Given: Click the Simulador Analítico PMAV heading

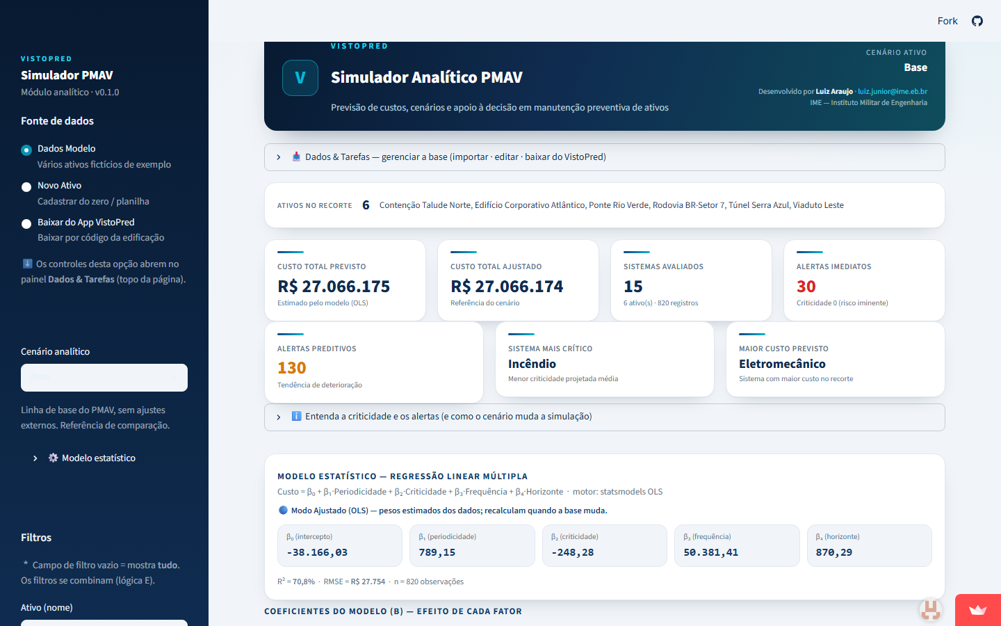Looking at the screenshot, I should pos(427,77).
